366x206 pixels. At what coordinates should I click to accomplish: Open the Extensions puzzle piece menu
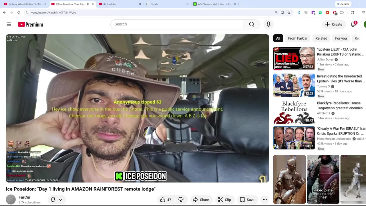[342, 13]
